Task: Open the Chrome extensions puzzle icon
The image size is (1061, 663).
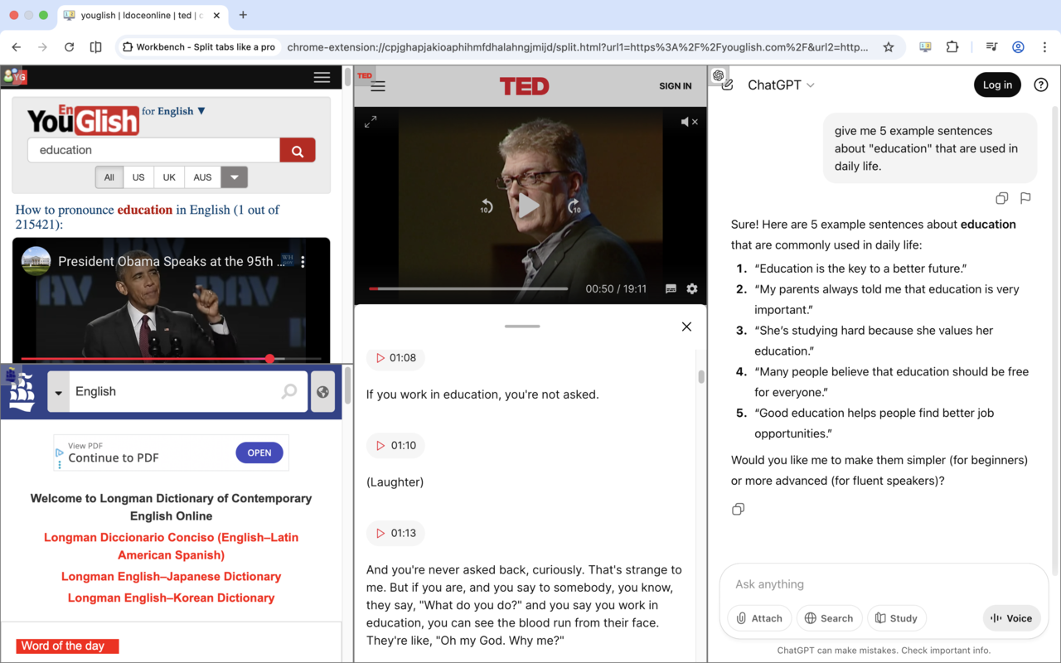Action: 952,47
